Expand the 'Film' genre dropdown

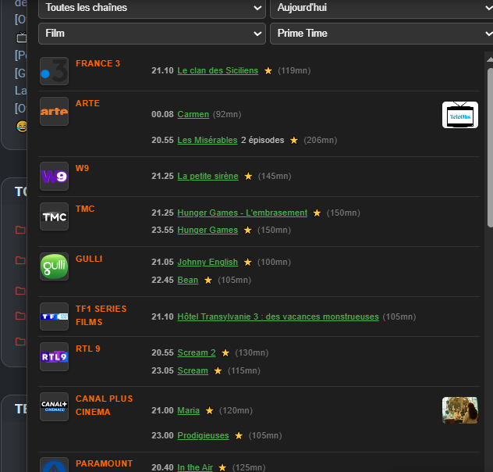tap(152, 34)
